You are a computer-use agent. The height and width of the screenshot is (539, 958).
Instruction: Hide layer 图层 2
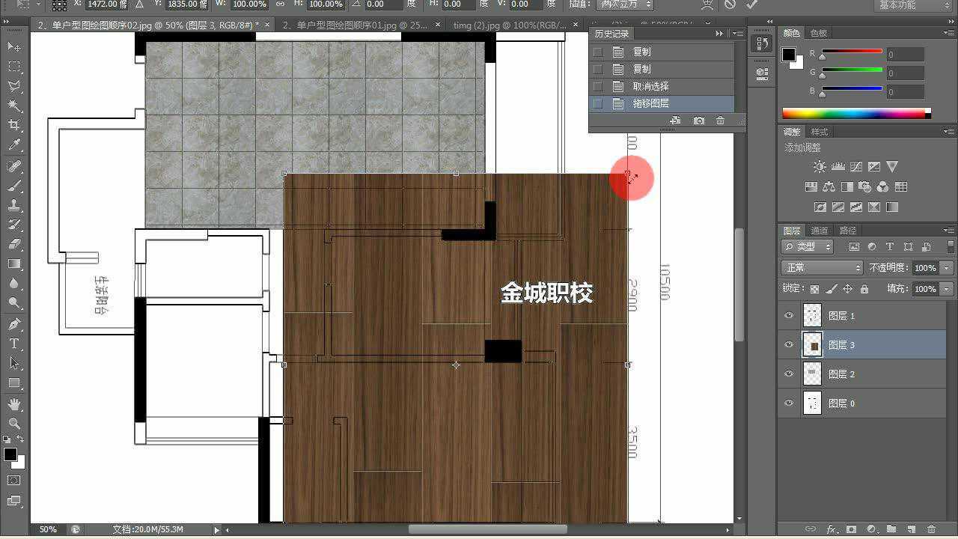[x=789, y=374]
